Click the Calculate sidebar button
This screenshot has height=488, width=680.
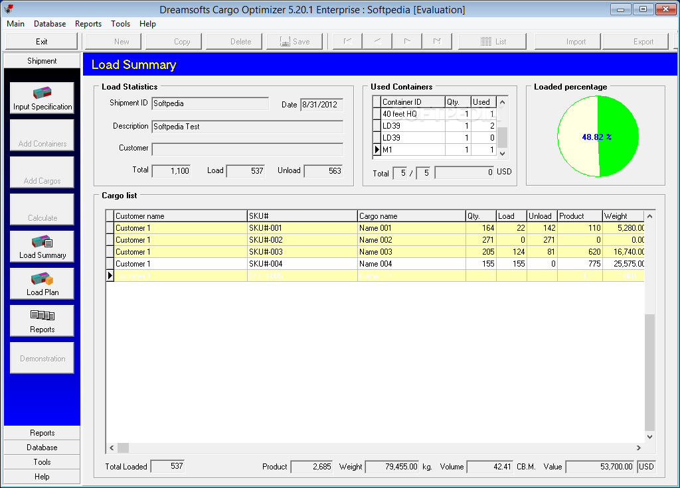point(42,210)
